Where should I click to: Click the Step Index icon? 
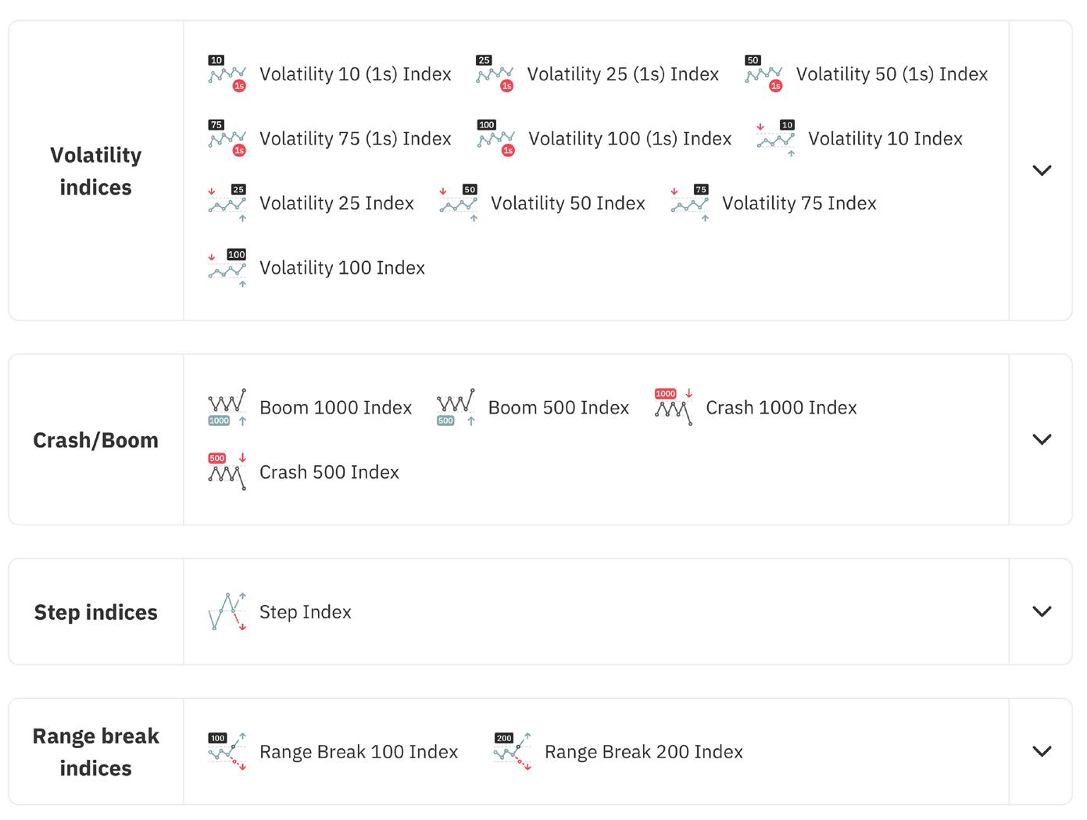pyautogui.click(x=227, y=612)
